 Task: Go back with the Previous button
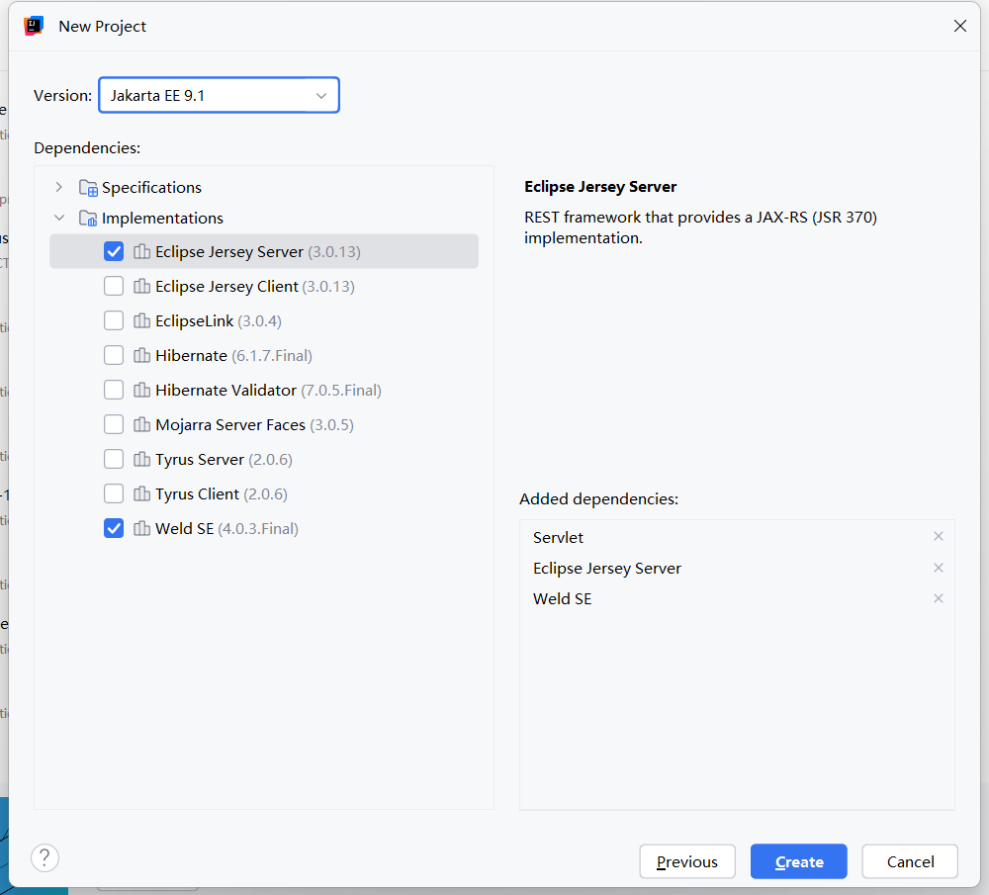[686, 861]
